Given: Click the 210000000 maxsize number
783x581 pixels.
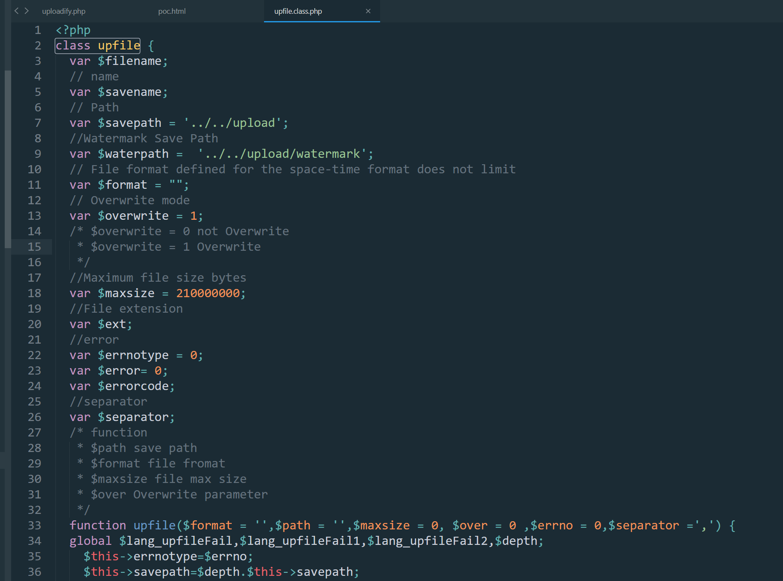Looking at the screenshot, I should 208,293.
